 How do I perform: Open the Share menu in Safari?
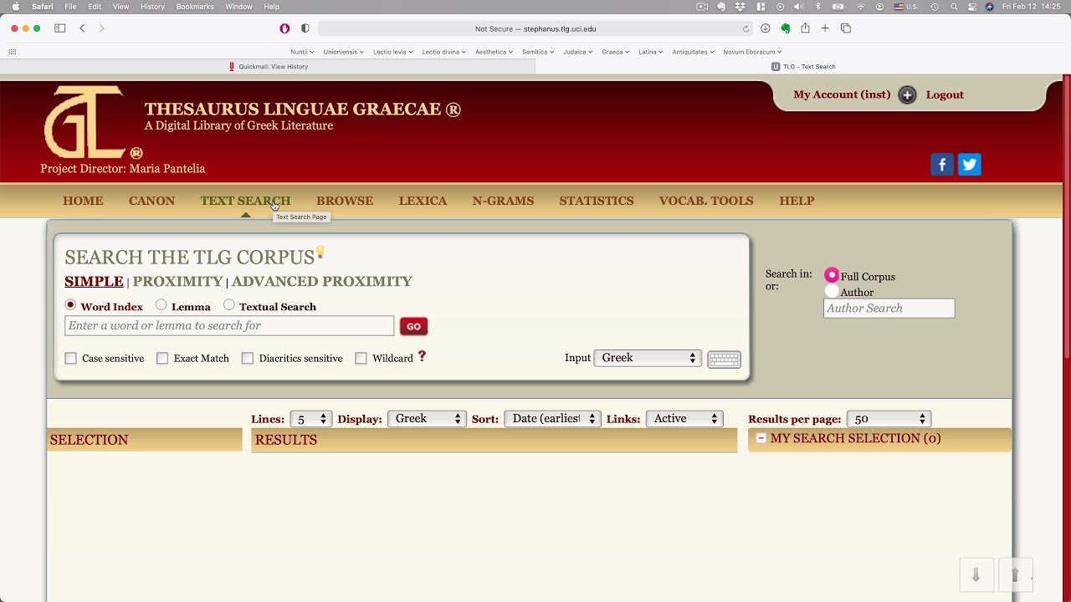coord(805,28)
